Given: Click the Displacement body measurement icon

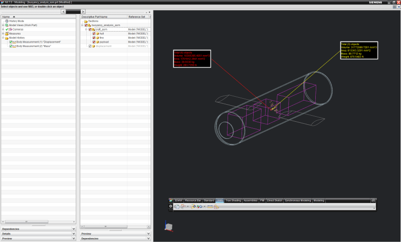Looking at the screenshot, I should (14, 42).
